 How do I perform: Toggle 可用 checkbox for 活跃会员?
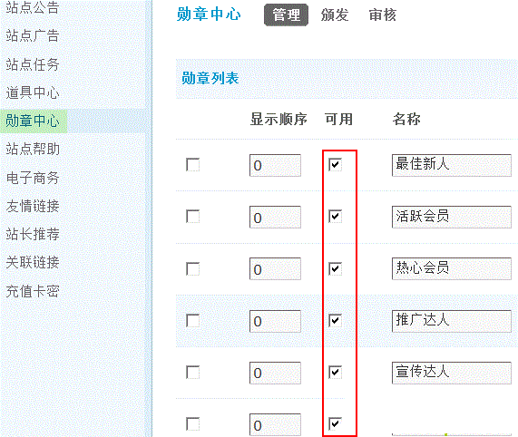pos(335,216)
